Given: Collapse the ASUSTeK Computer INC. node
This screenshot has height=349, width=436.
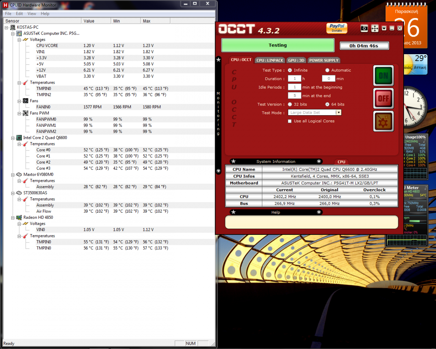Looking at the screenshot, I should (x=13, y=33).
